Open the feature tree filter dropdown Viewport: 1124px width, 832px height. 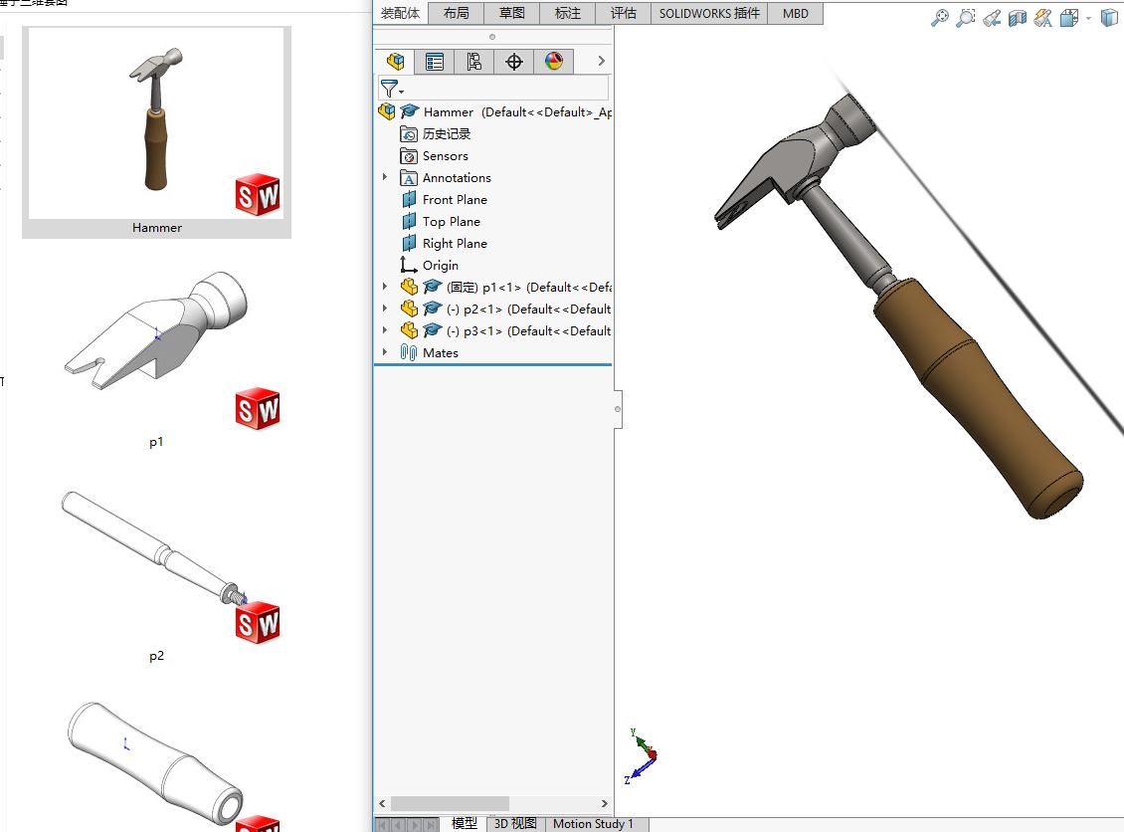[x=392, y=89]
